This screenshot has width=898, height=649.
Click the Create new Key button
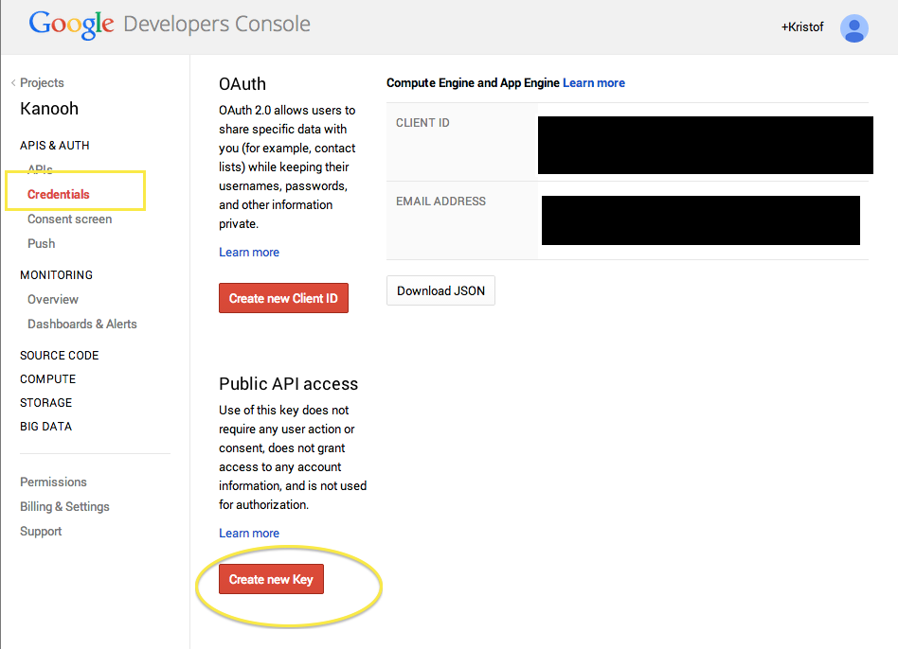click(x=272, y=579)
